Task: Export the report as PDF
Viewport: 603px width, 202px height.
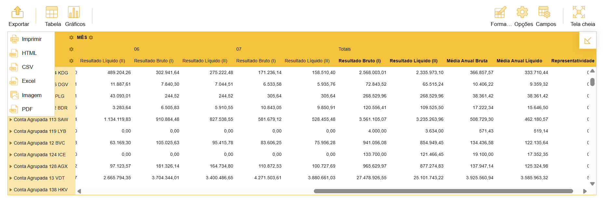Action: 31,109
